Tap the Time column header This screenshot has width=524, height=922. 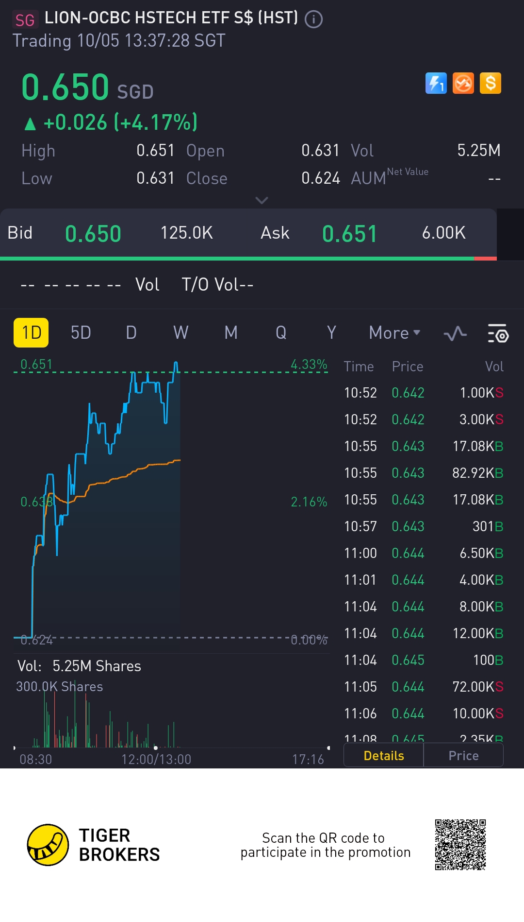[x=359, y=366]
